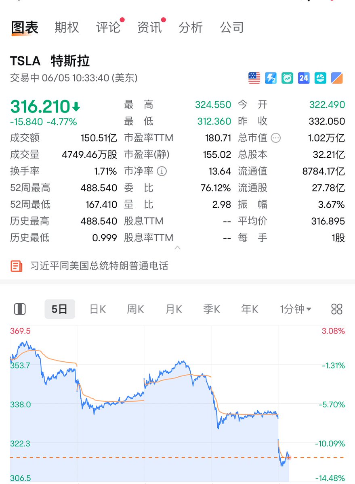Switch to the 图表 tab
The image size is (355, 484).
coord(25,27)
